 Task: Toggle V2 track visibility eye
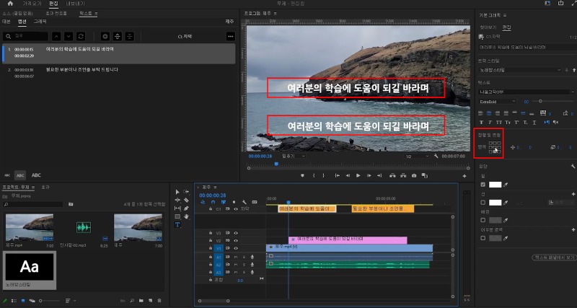(x=236, y=240)
